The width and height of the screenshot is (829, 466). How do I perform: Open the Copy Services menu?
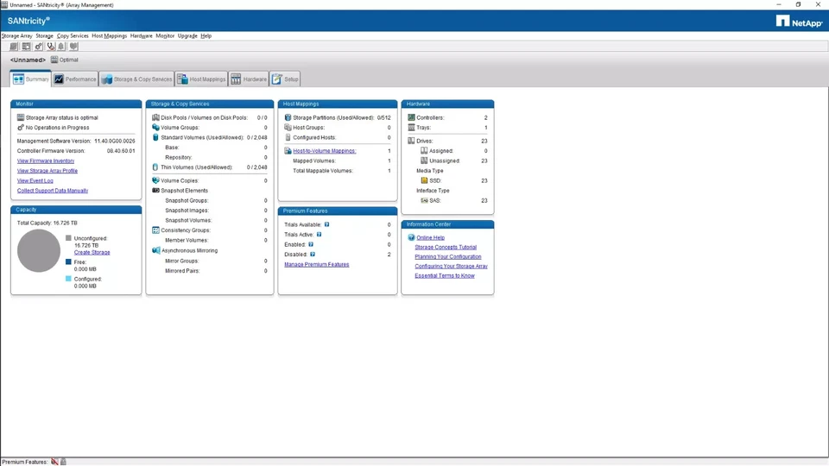click(x=73, y=36)
